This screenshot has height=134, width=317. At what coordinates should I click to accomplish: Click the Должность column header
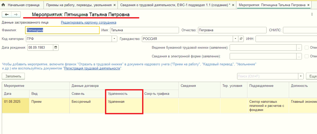(x=303, y=90)
